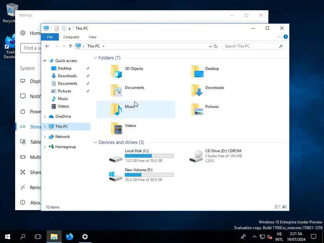
Task: Open the People icon on taskbar
Action: [x=243, y=237]
